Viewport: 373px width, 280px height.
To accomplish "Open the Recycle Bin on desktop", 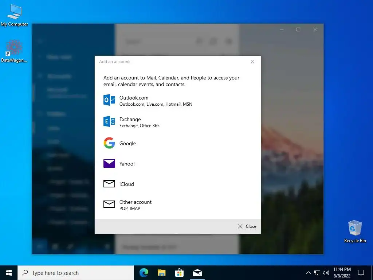I will coord(355,232).
